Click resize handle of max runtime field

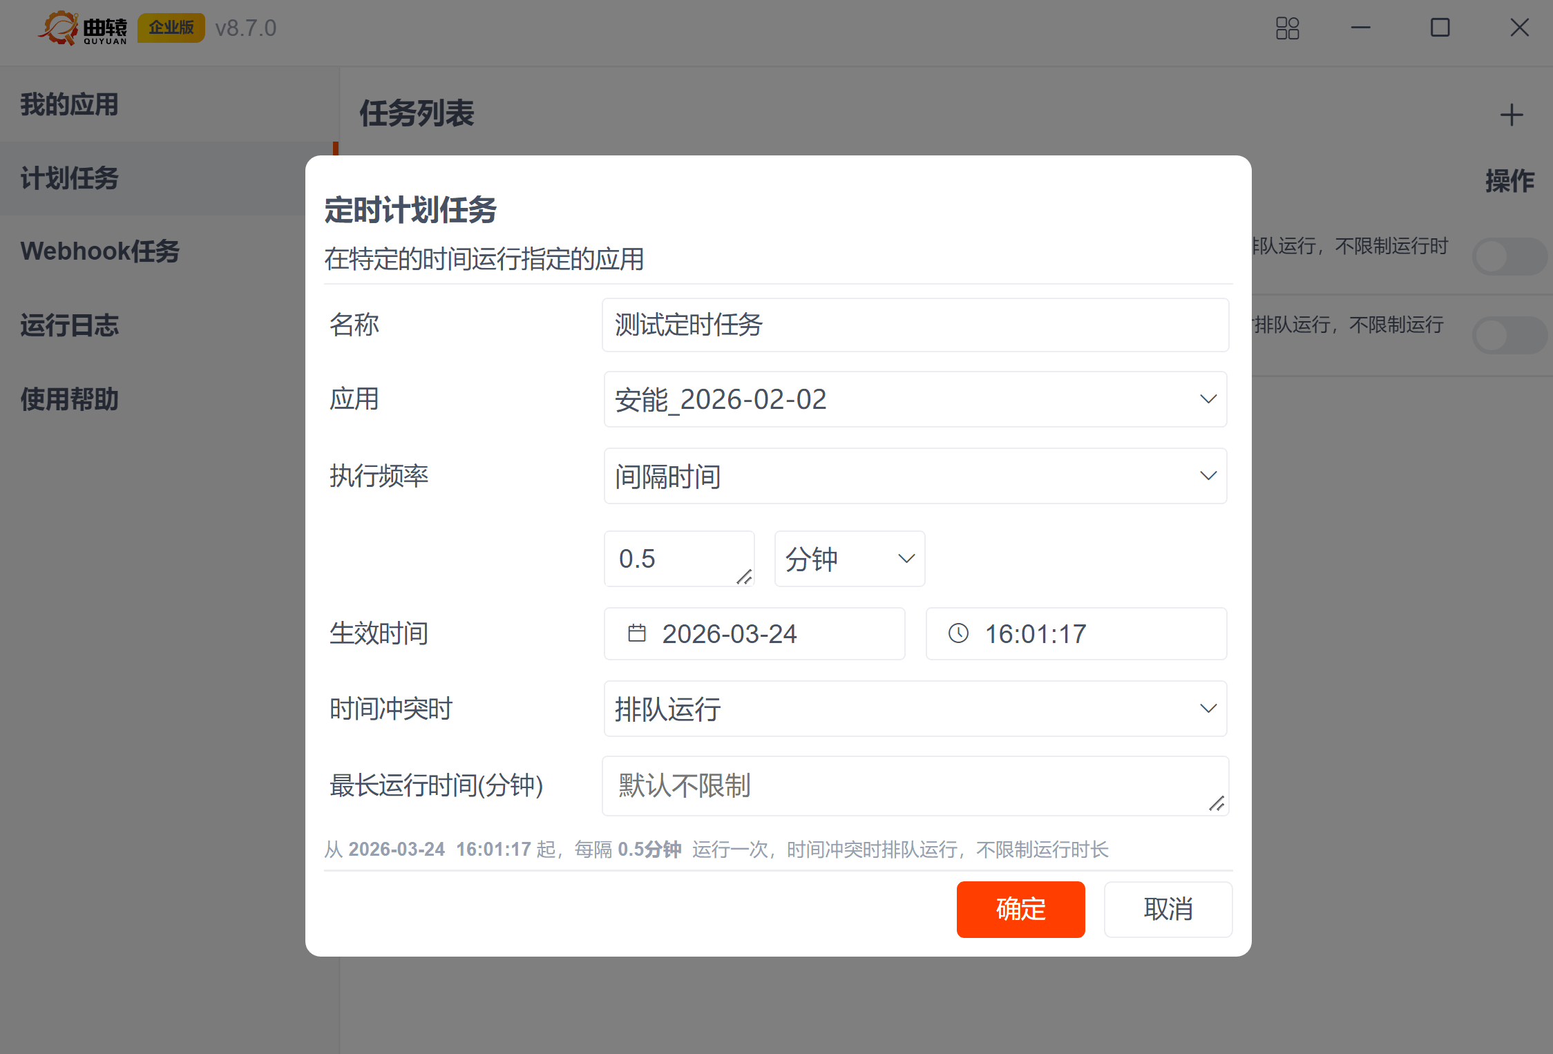pyautogui.click(x=1217, y=803)
